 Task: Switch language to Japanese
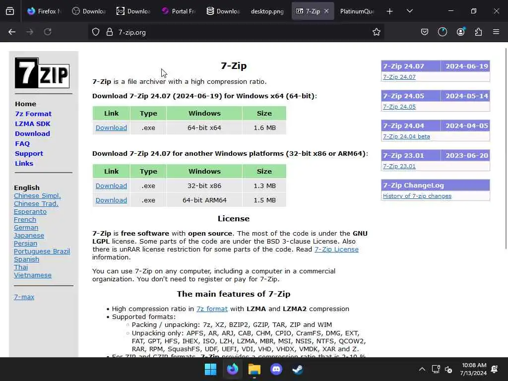29,236
